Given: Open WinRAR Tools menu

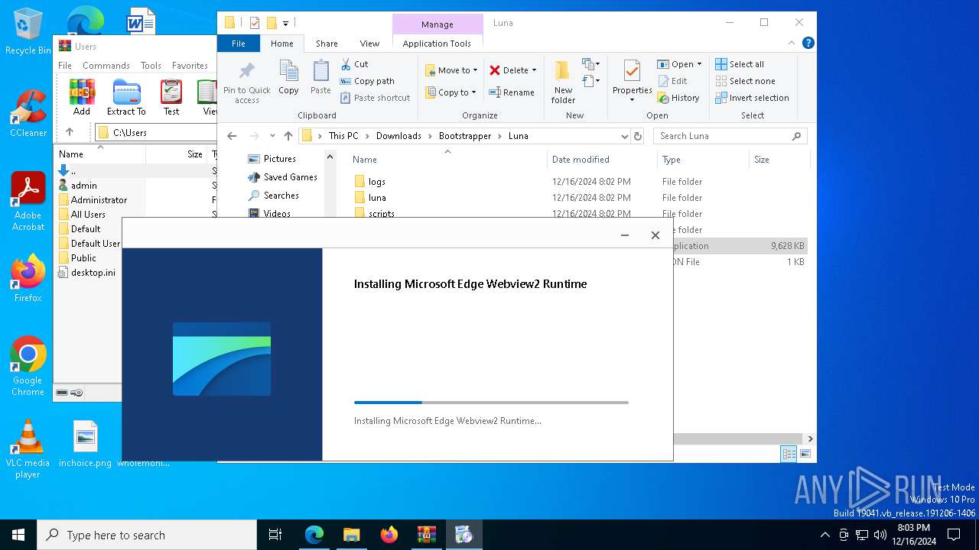Looking at the screenshot, I should coord(151,66).
